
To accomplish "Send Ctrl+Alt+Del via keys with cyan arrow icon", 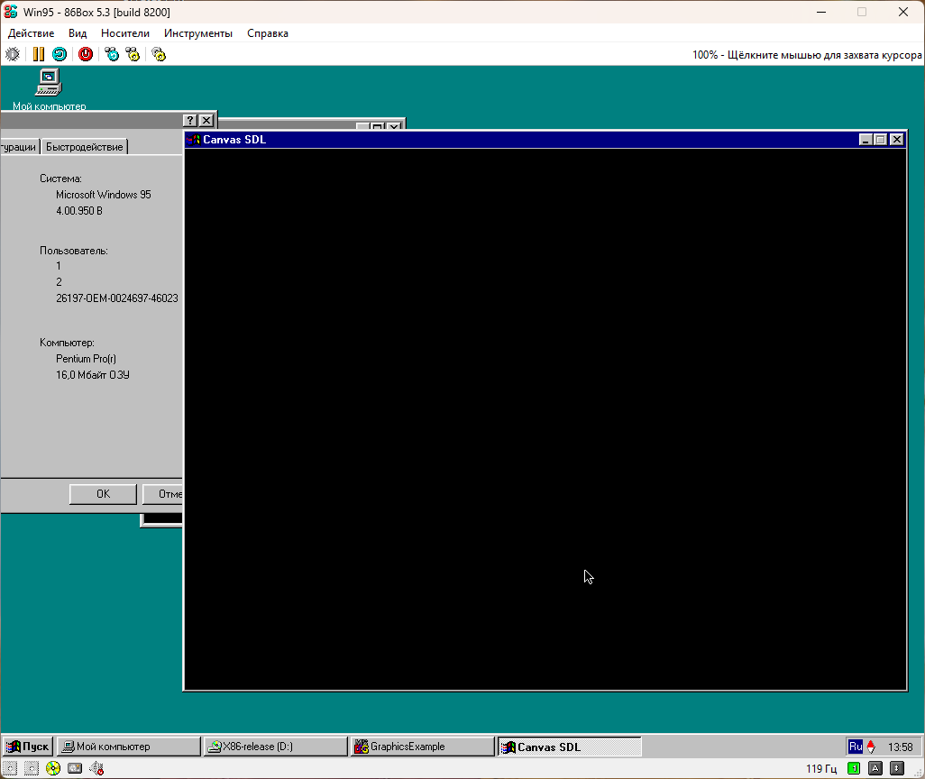I will (112, 54).
